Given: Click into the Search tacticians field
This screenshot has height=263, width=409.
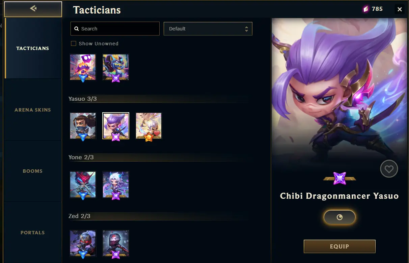Looking at the screenshot, I should click(115, 29).
